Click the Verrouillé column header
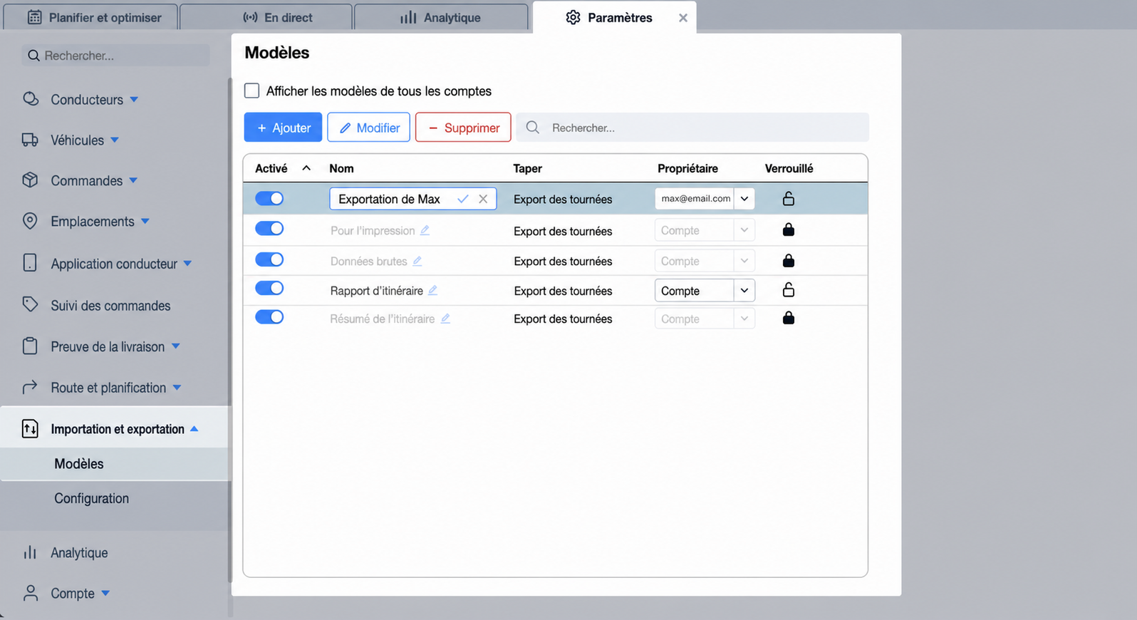This screenshot has height=620, width=1137. coord(789,168)
